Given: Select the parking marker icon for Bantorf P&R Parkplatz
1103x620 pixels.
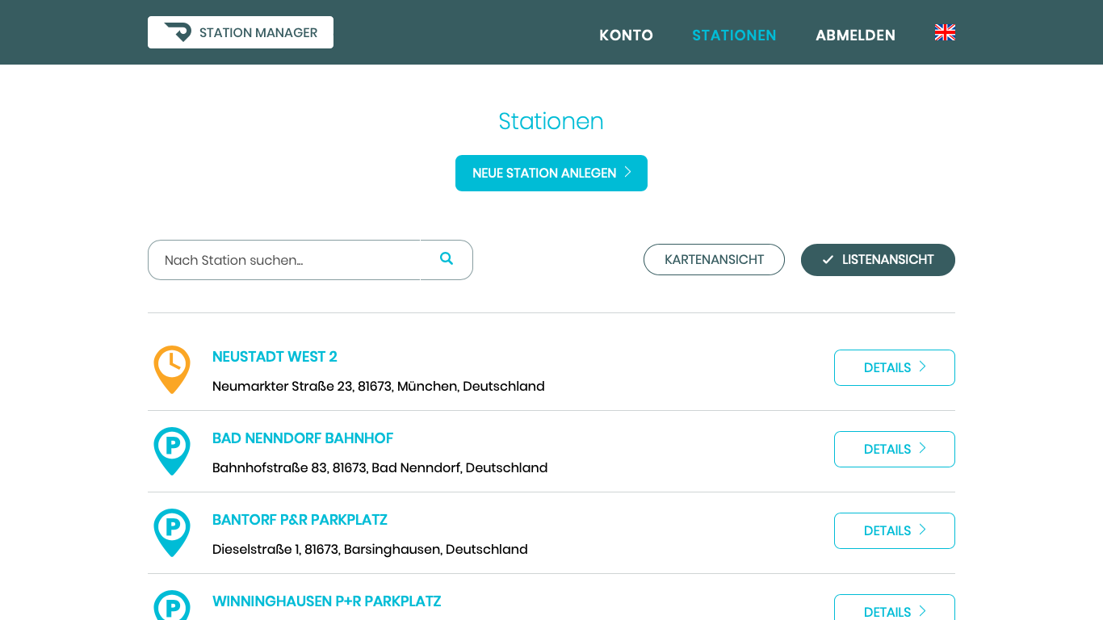Looking at the screenshot, I should pyautogui.click(x=171, y=533).
